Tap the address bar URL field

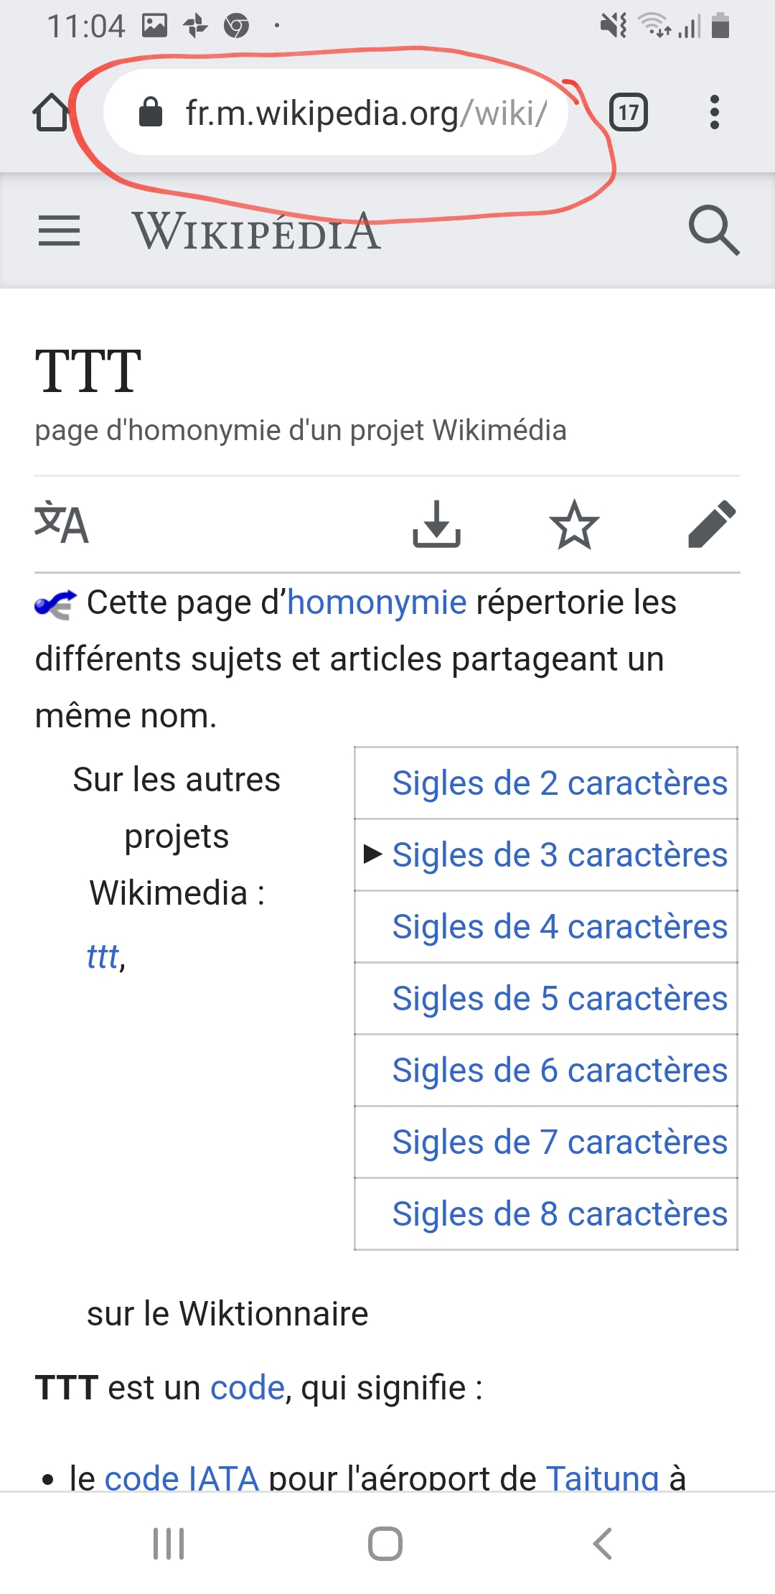click(365, 113)
